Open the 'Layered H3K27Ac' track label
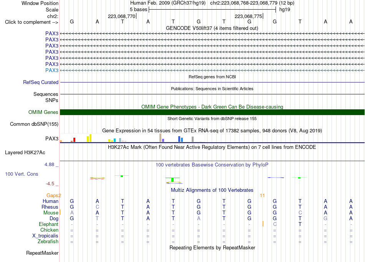Viewport: 365px width, 262px height. coord(25,153)
